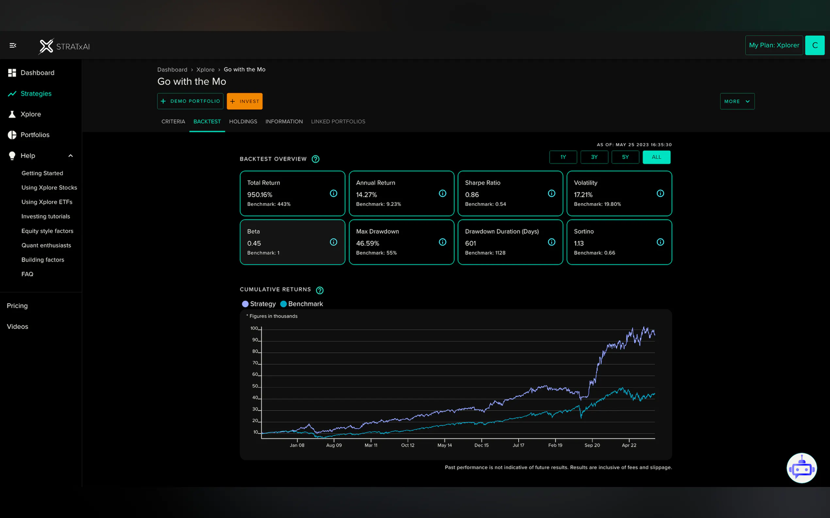Image resolution: width=830 pixels, height=518 pixels.
Task: Click Total Return info icon
Action: coord(333,193)
